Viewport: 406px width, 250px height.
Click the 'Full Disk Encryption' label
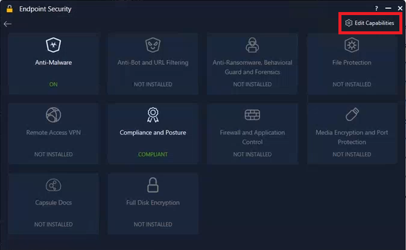153,202
